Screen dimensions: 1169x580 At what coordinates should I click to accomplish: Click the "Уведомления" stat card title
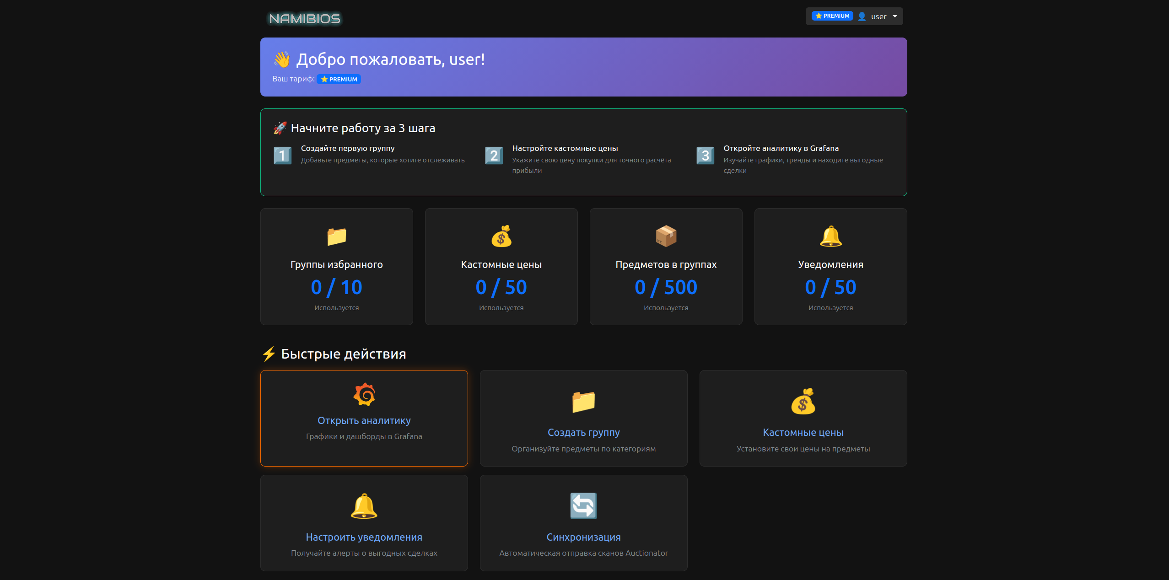831,264
